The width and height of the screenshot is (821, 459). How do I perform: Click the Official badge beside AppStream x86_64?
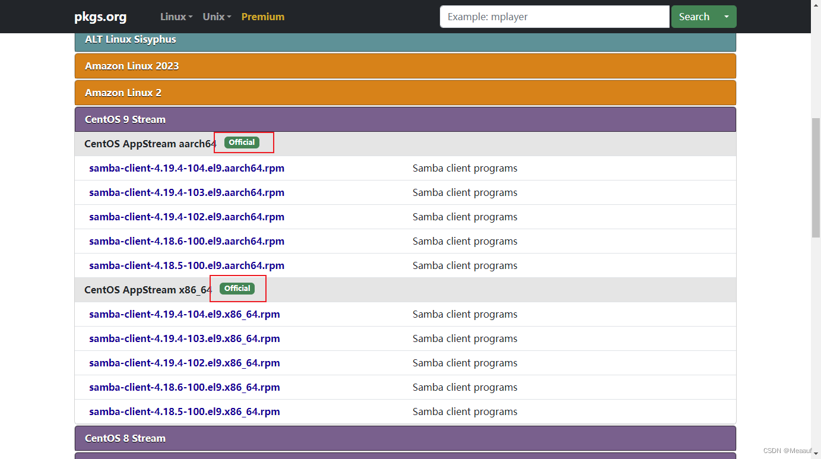coord(237,289)
